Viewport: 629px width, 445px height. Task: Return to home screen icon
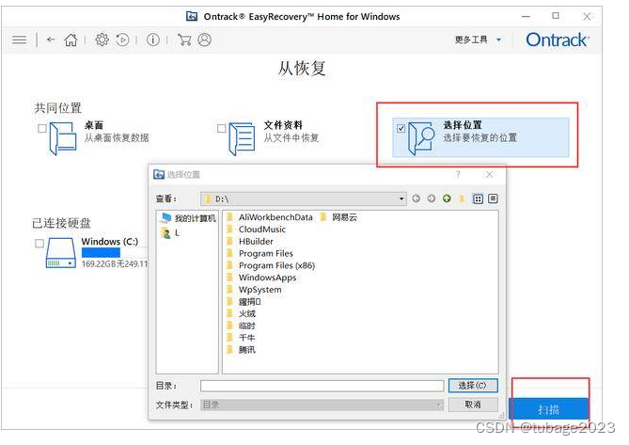pyautogui.click(x=71, y=40)
